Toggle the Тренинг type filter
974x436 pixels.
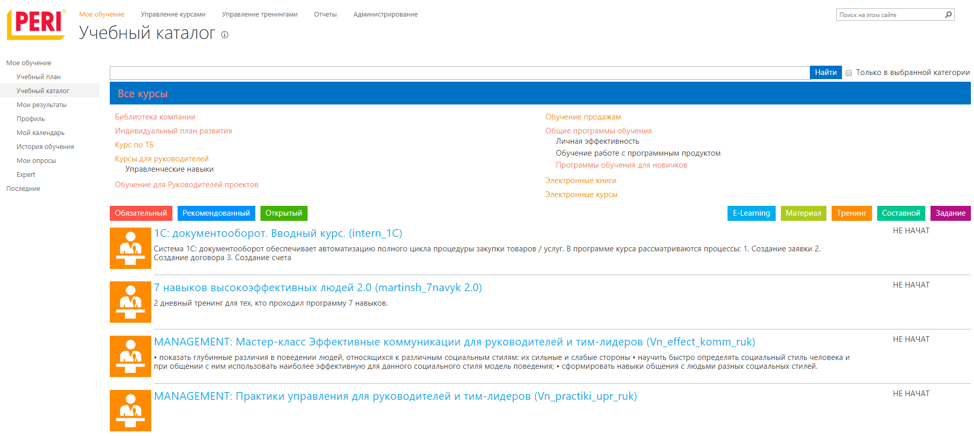tap(851, 213)
